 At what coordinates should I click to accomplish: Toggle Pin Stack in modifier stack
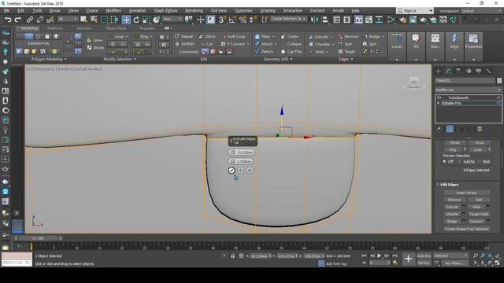tap(439, 129)
